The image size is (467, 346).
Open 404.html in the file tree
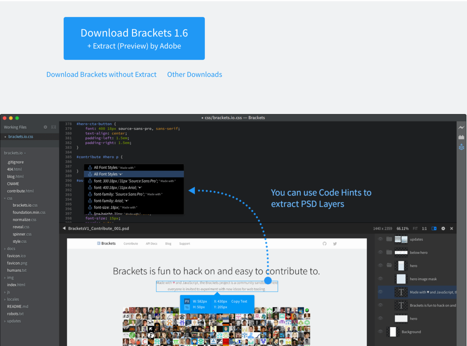[14, 169]
